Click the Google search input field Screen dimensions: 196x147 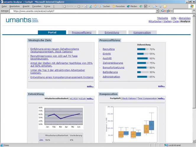(183, 11)
